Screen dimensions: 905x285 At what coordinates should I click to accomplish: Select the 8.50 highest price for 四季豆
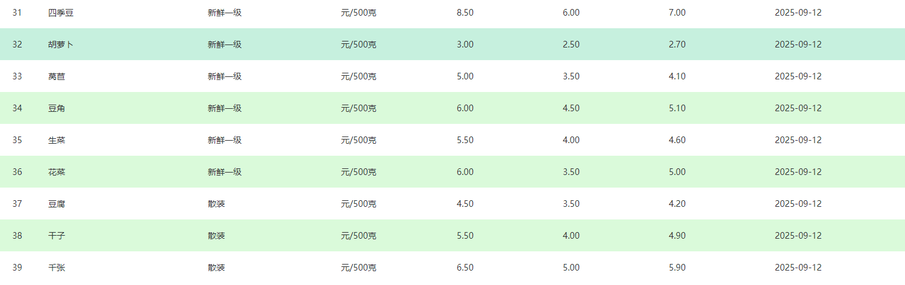click(x=465, y=13)
